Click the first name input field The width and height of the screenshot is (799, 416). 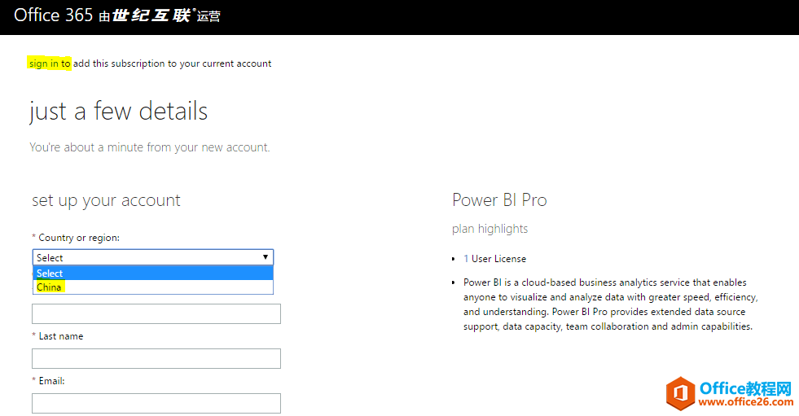point(156,313)
